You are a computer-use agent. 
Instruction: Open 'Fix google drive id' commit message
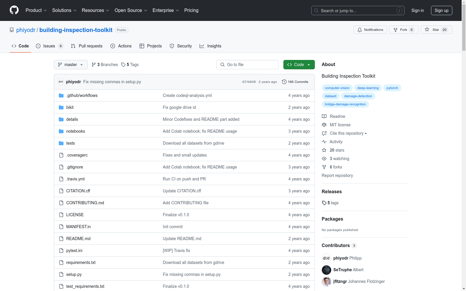point(179,107)
